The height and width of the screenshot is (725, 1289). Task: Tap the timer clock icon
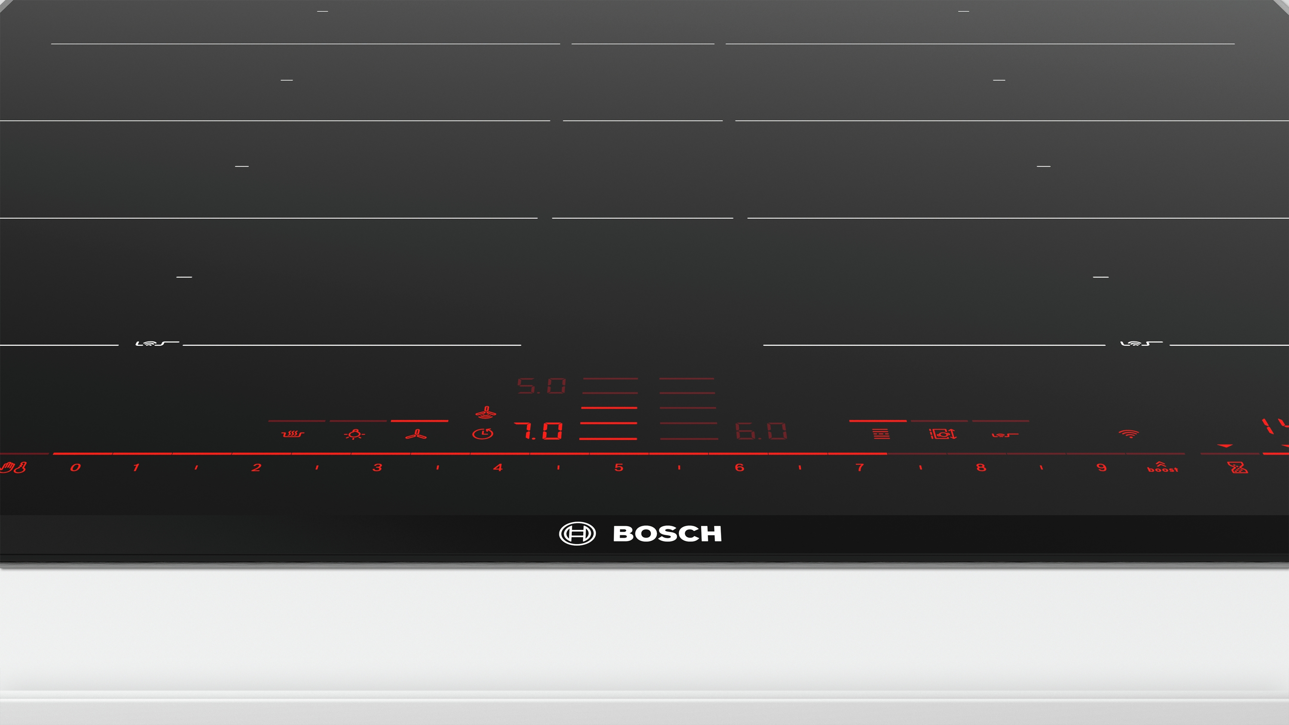tap(483, 433)
